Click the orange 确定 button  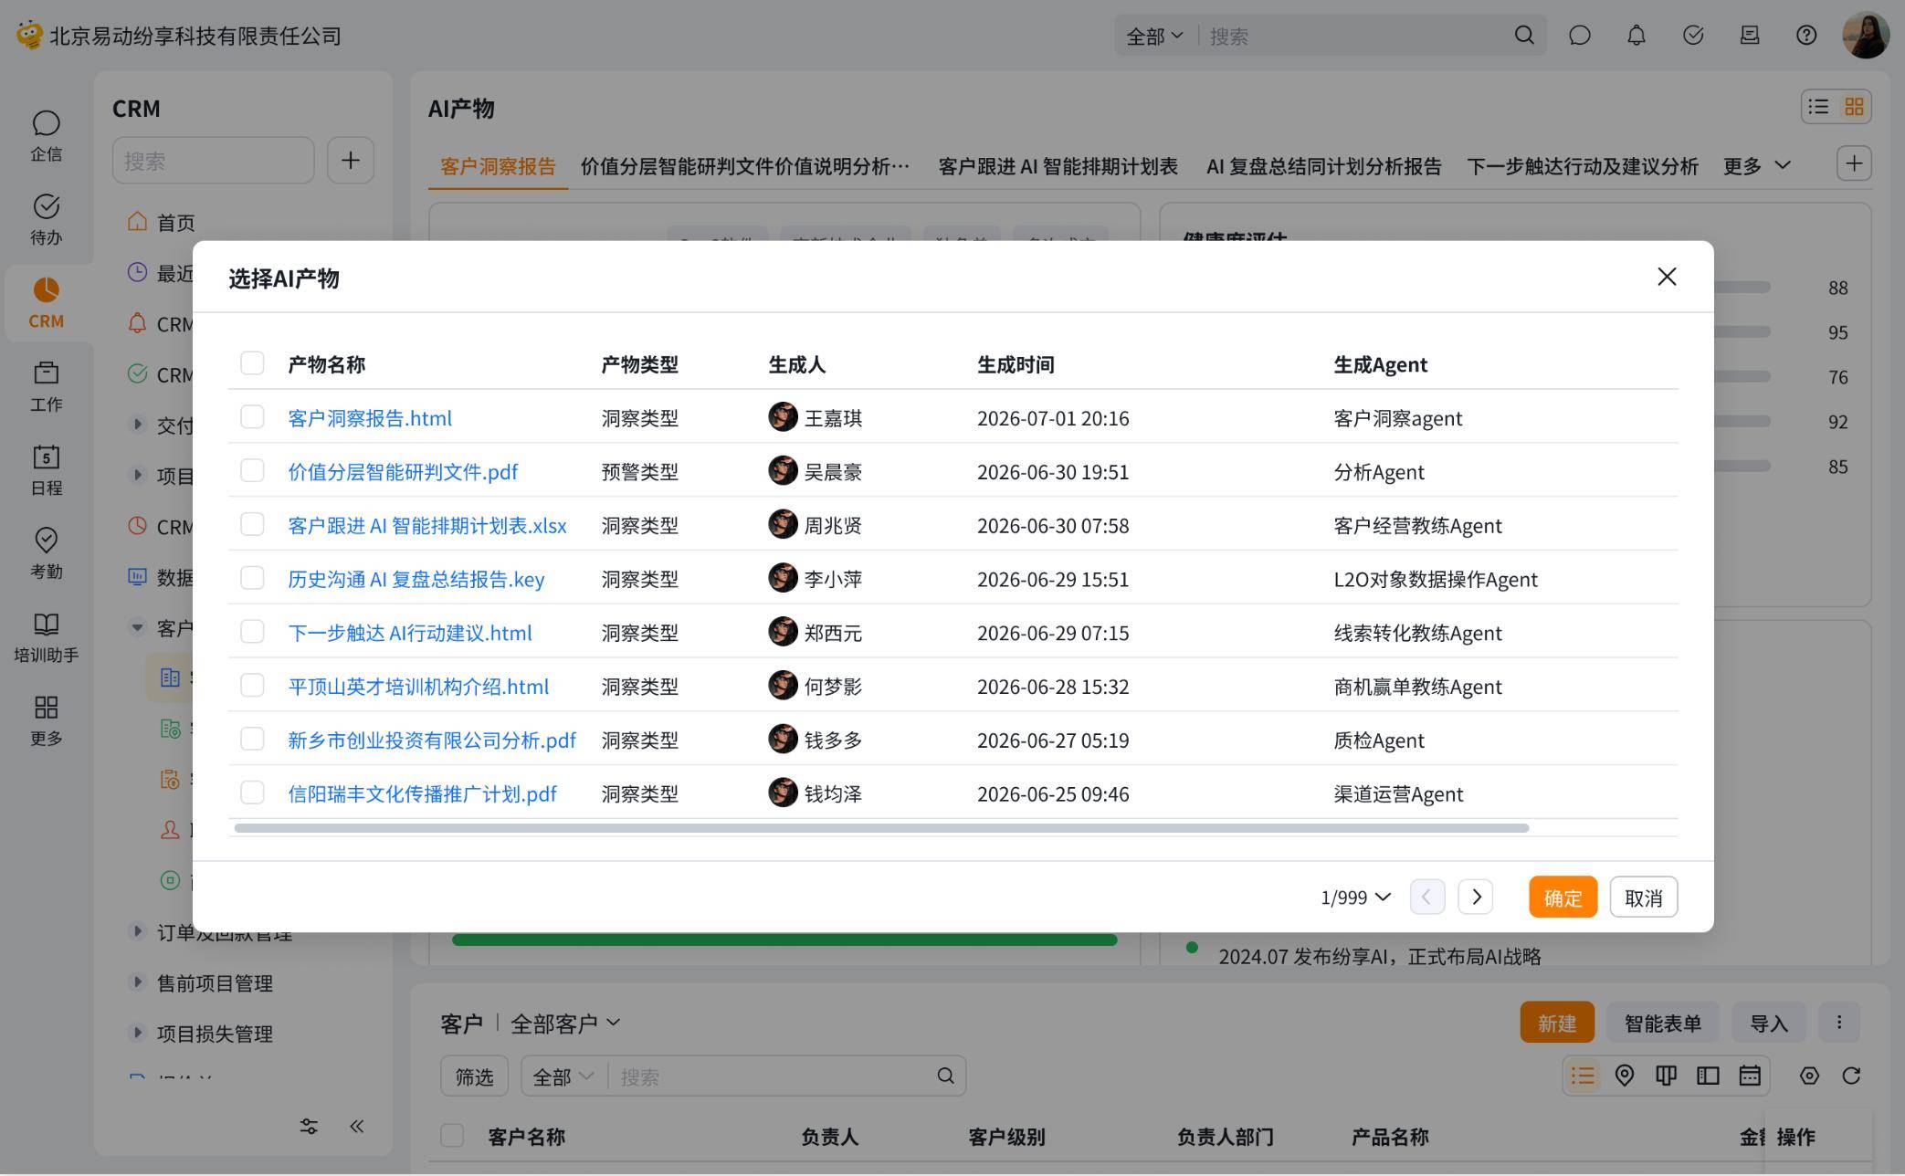pos(1563,898)
